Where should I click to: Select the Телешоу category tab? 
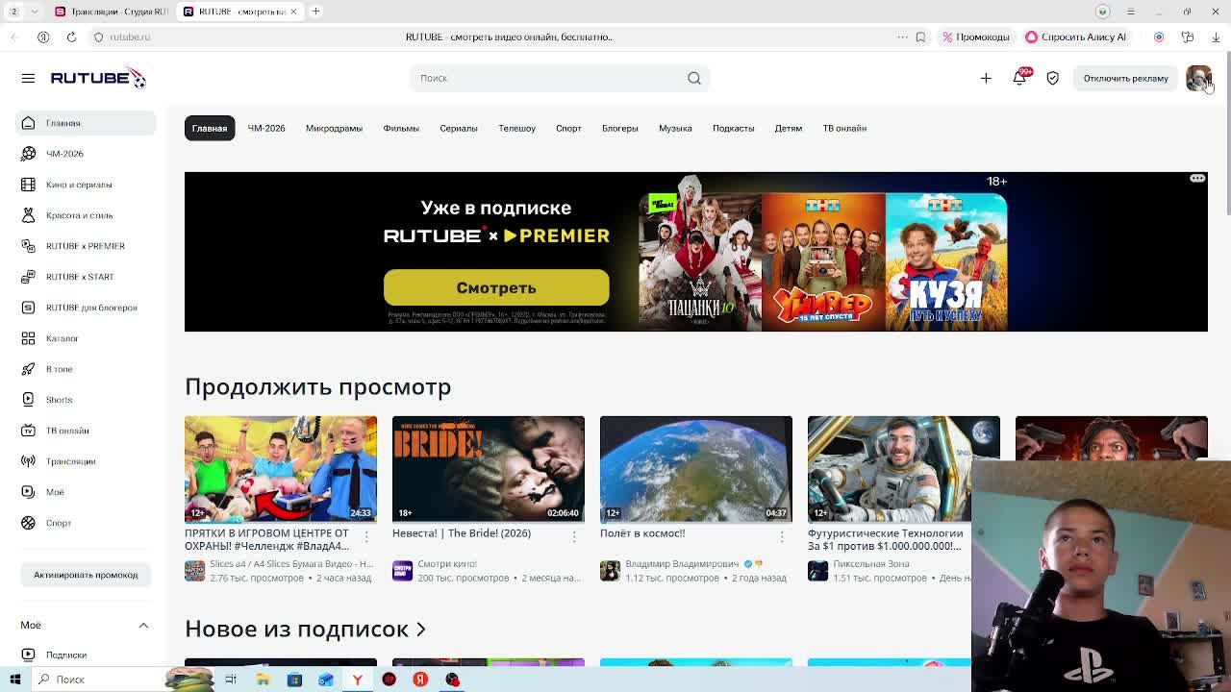point(516,128)
